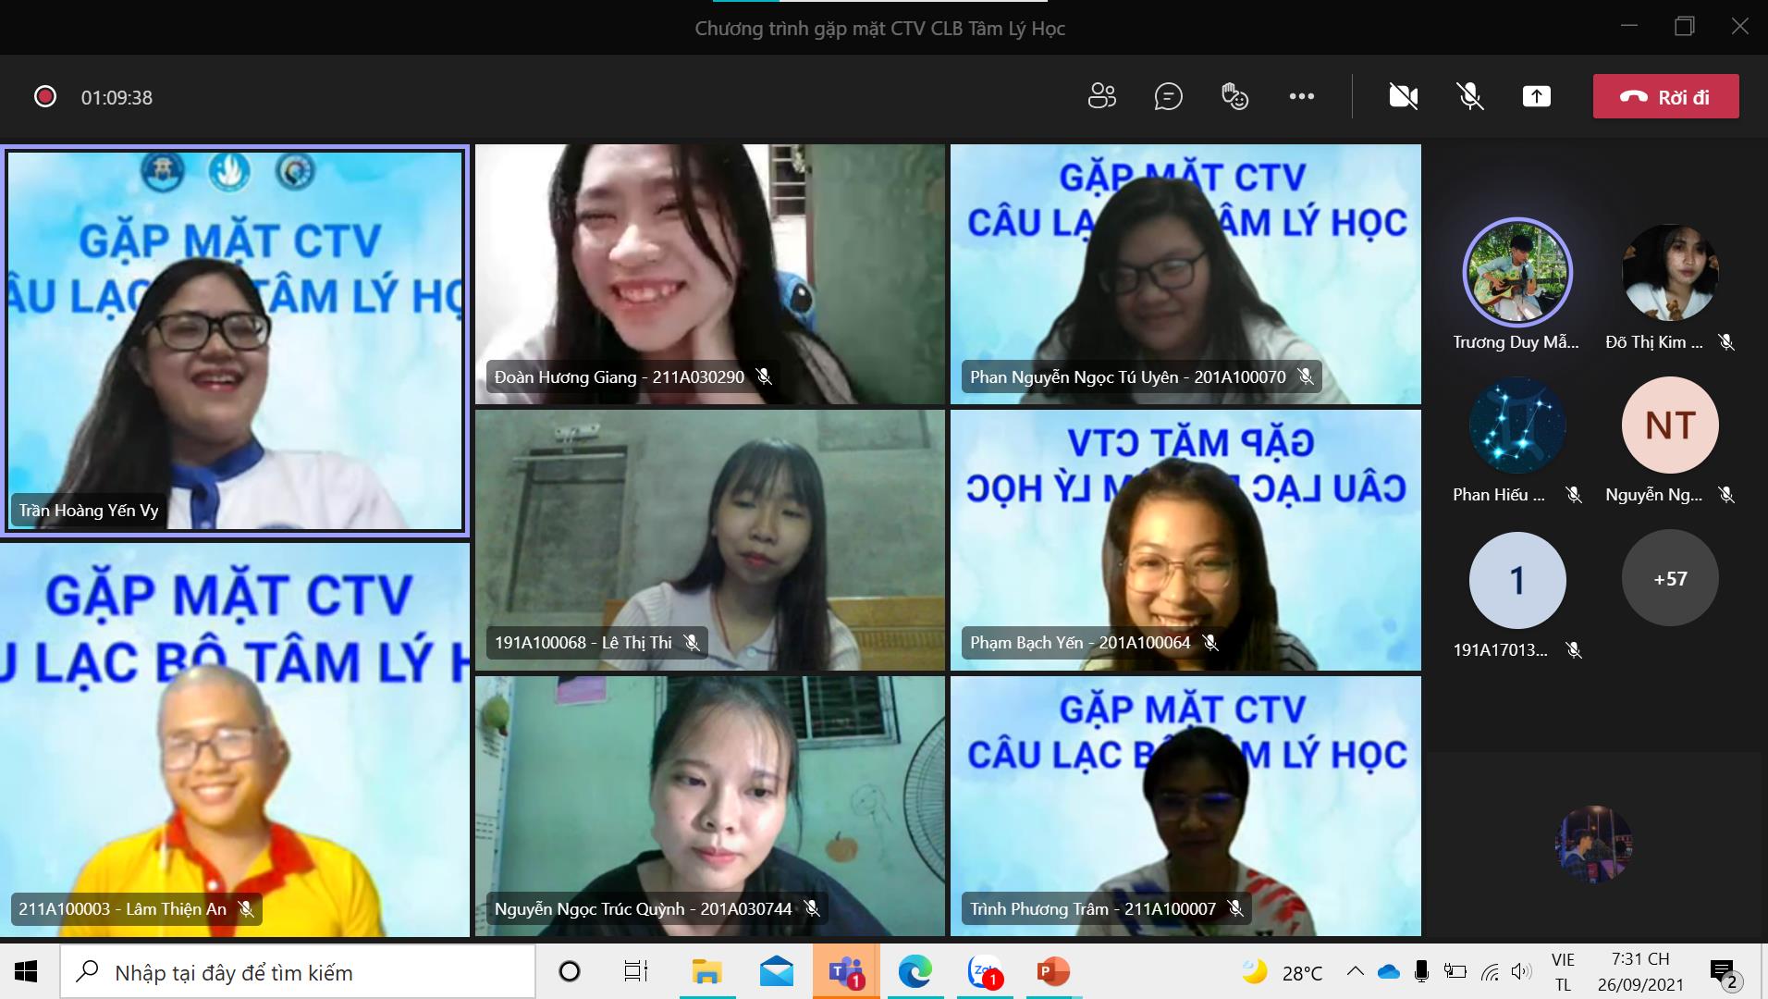
Task: Open Microsoft Teams in the taskbar
Action: (x=845, y=972)
